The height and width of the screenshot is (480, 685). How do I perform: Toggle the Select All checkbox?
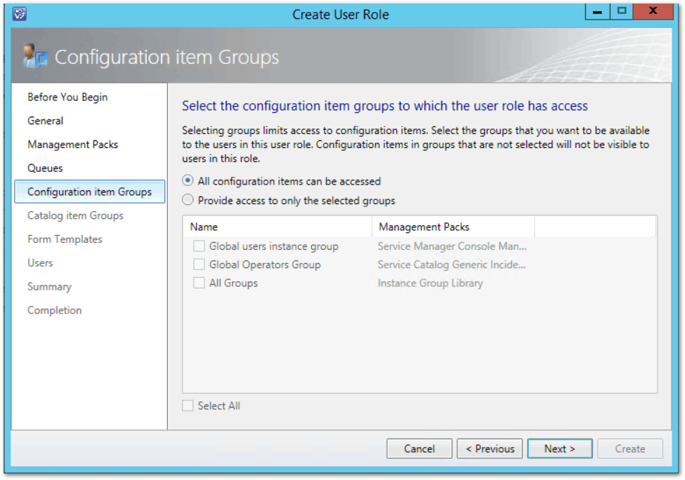point(188,406)
